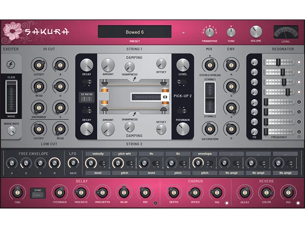Open the level destination under velocity
305x228 pixels.
98,173
